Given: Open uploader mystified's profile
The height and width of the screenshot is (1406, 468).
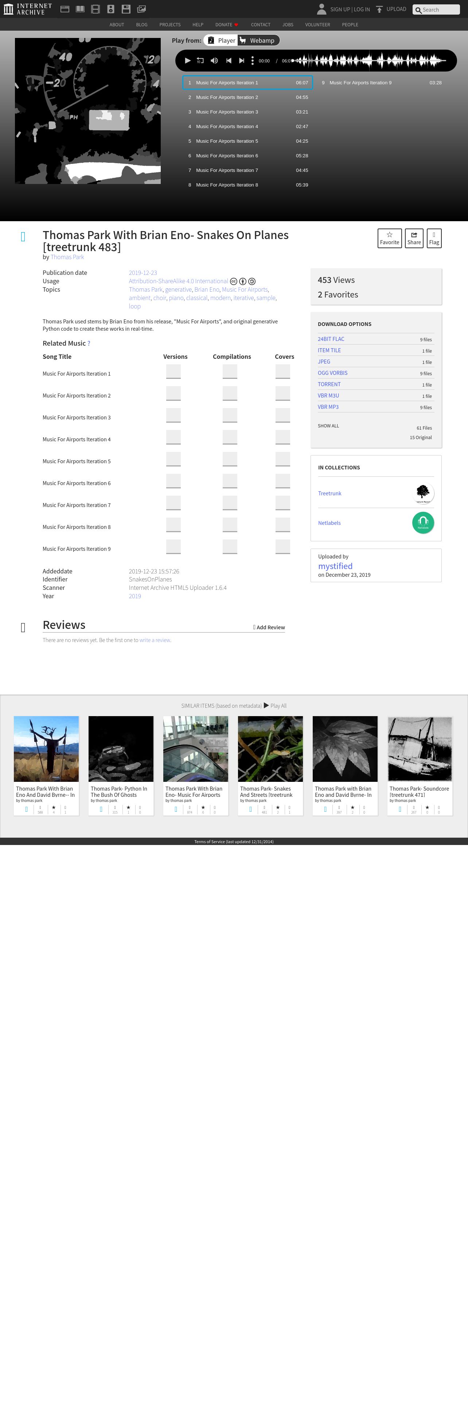Looking at the screenshot, I should tap(335, 566).
